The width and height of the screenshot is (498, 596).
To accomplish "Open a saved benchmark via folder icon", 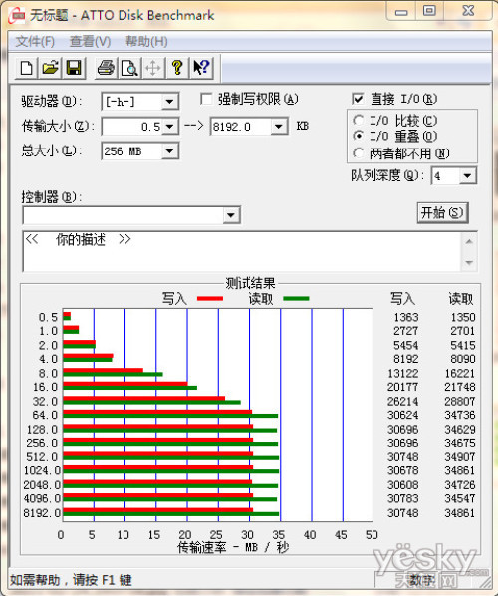I will pos(50,68).
